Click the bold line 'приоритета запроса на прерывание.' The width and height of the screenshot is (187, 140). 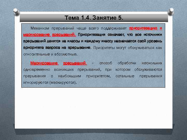point(57,48)
